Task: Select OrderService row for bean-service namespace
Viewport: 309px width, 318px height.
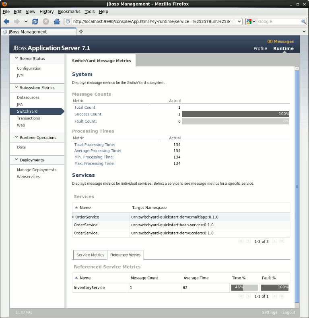Action: [181, 225]
